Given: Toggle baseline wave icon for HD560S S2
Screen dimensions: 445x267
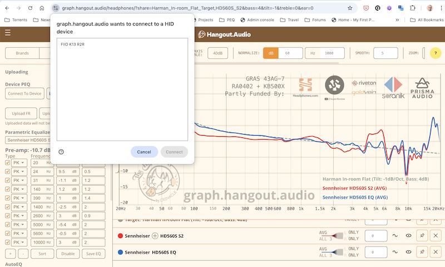Looking at the screenshot, I should (395, 235).
